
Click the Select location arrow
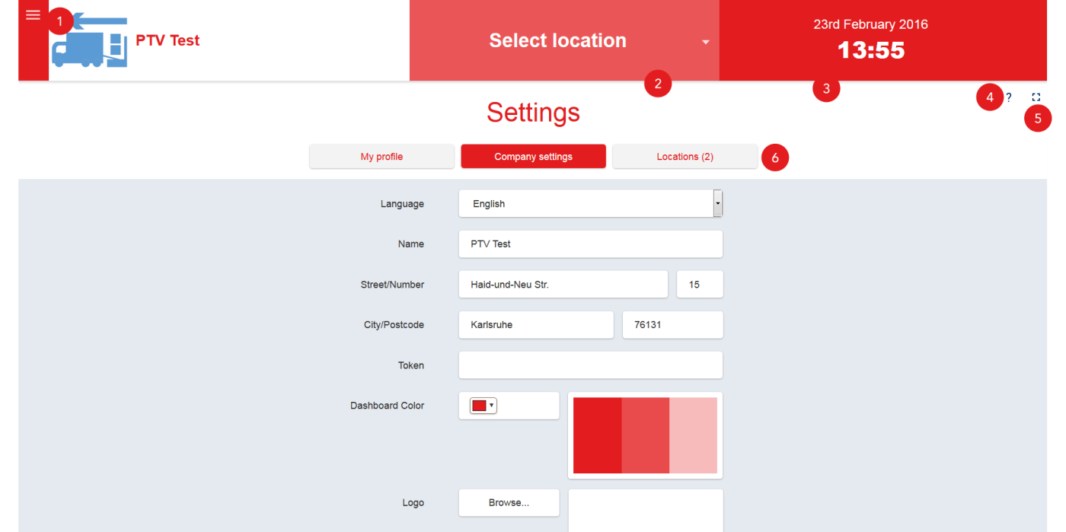[x=705, y=42]
